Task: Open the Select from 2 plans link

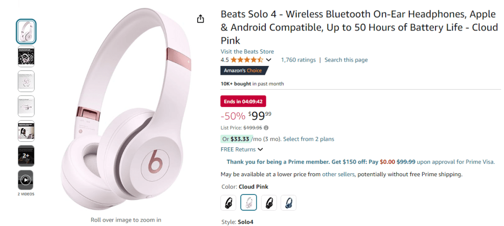Action: point(308,139)
